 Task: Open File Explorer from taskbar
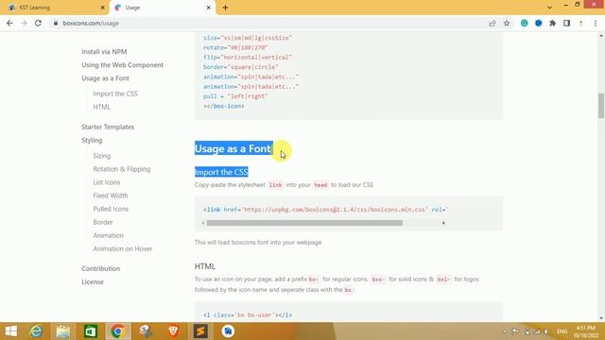[x=63, y=331]
